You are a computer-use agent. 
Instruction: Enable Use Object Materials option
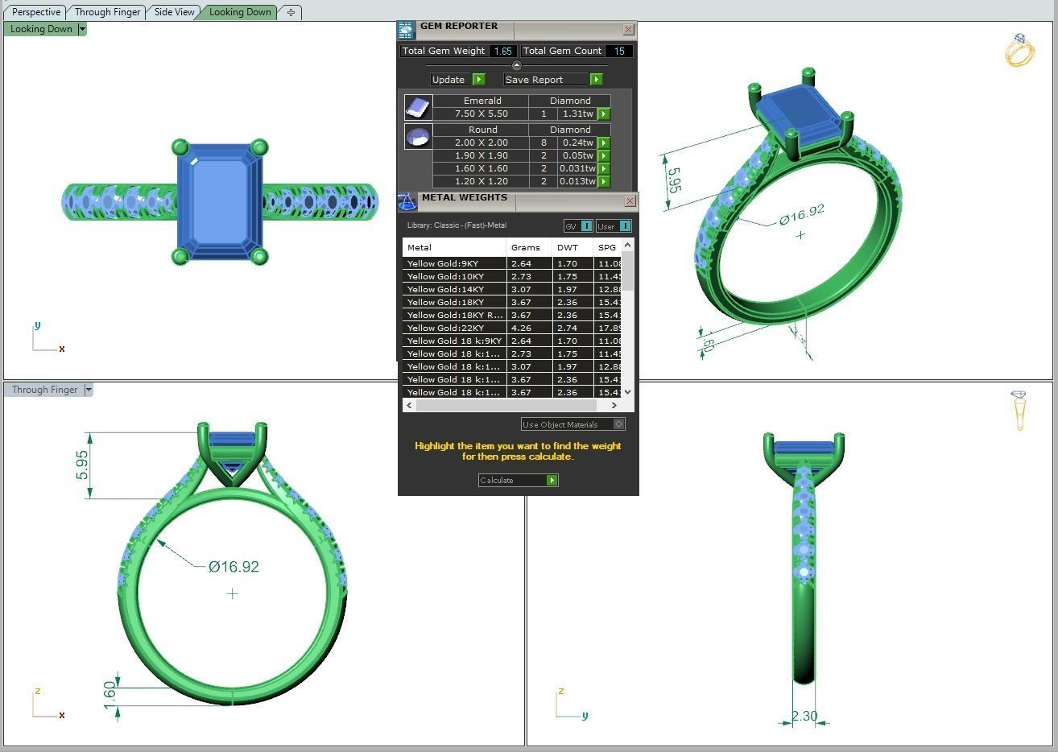point(572,424)
